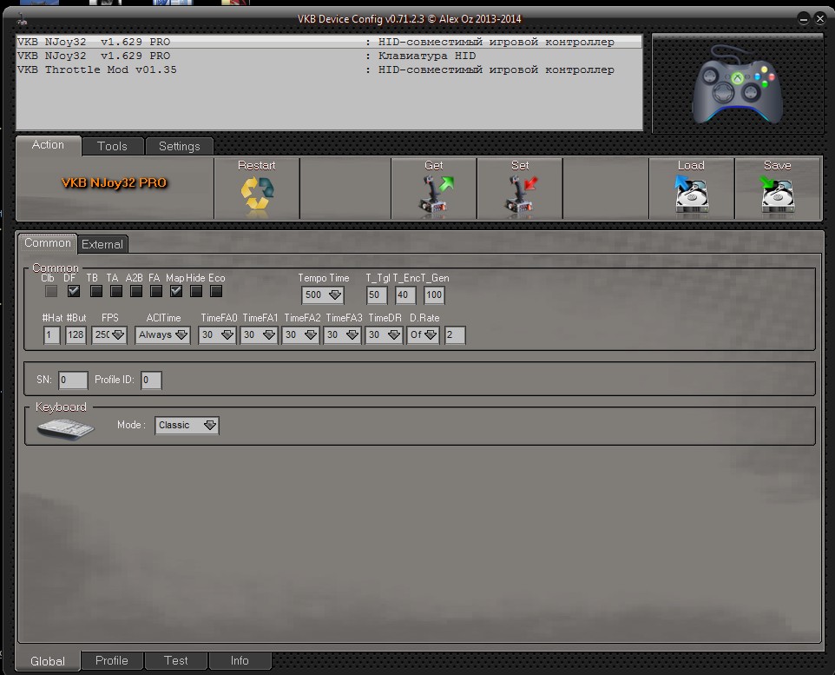This screenshot has height=675, width=835.
Task: Open the Tempo Time dropdown
Action: point(323,294)
